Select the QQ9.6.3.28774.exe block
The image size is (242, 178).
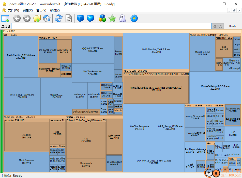coord(93,50)
